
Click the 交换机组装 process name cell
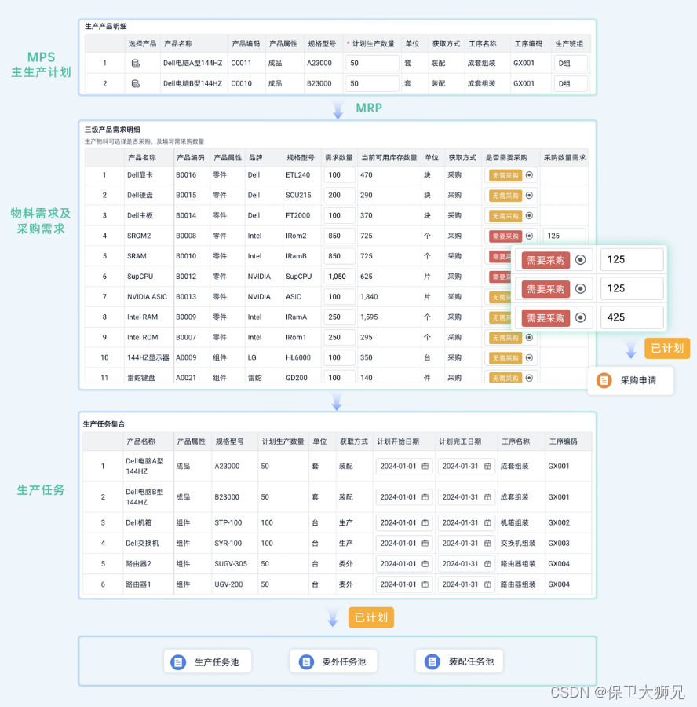(x=518, y=544)
